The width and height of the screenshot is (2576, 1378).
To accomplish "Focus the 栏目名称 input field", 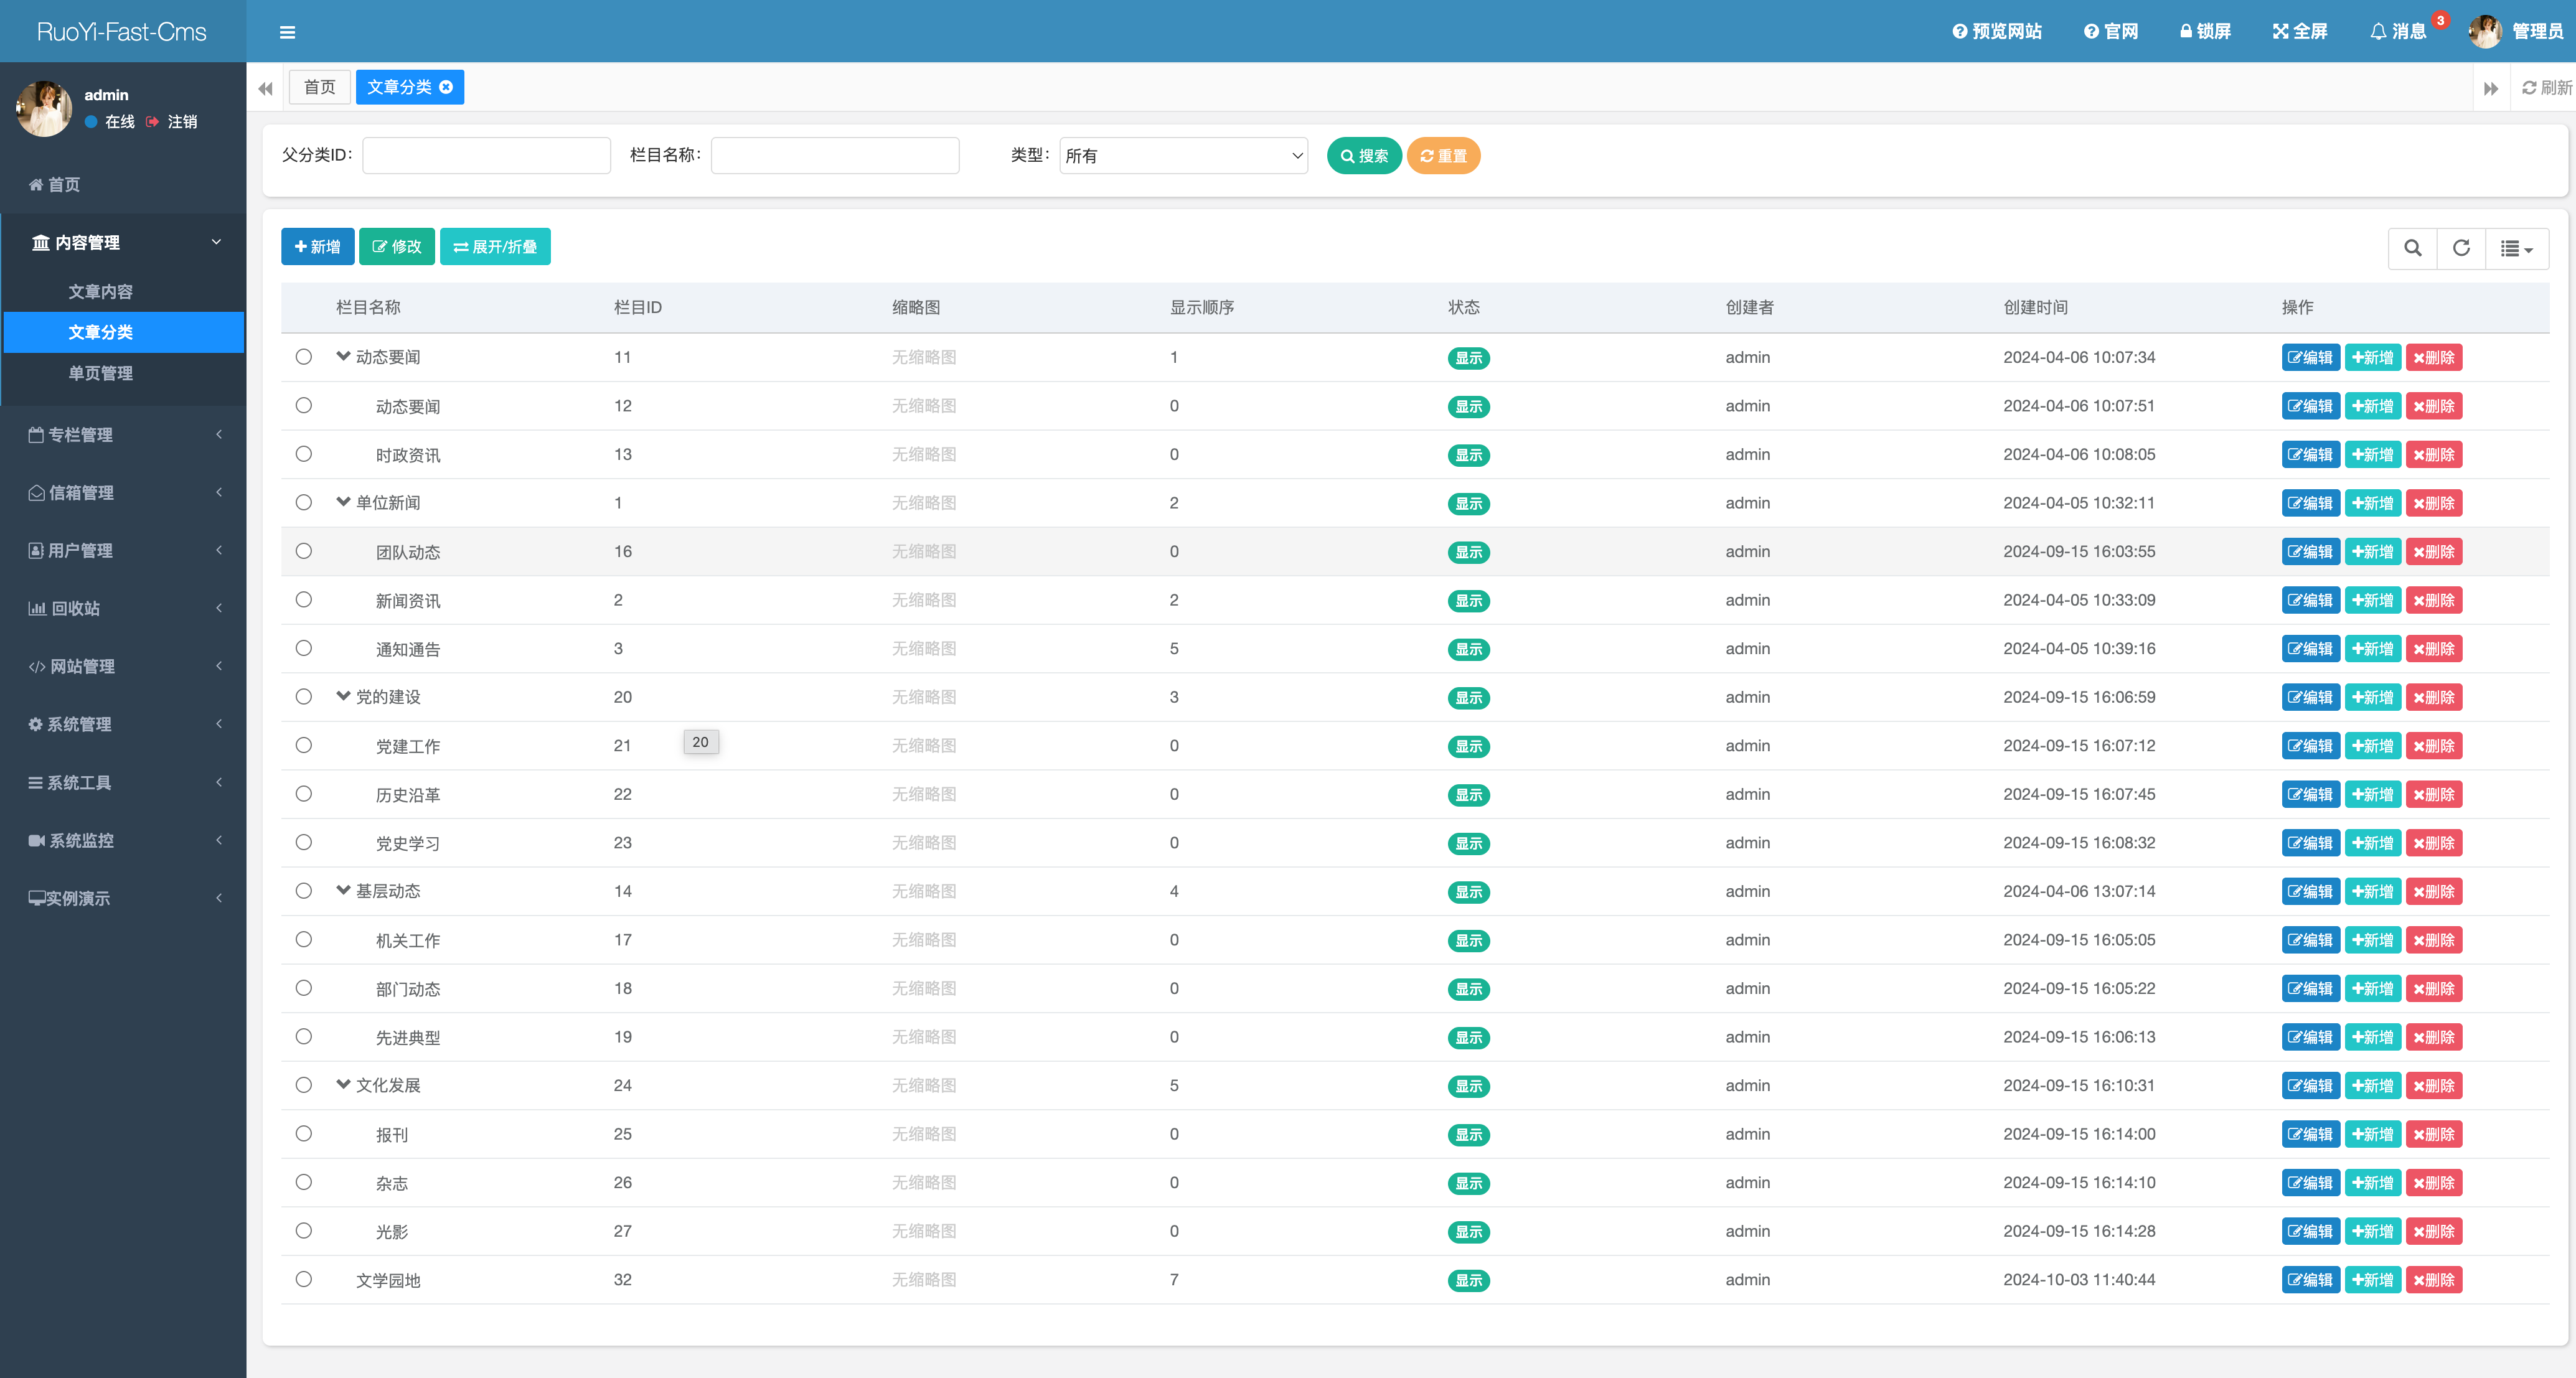I will (x=835, y=156).
